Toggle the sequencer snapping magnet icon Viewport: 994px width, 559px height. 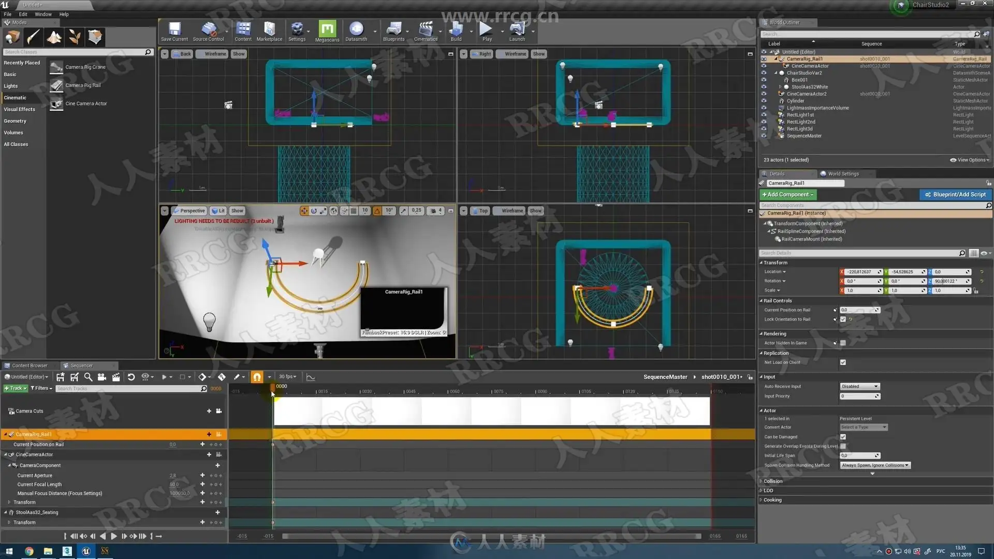(257, 377)
